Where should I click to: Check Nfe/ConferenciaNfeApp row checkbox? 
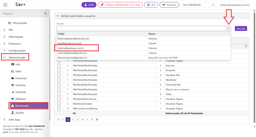pos(59,109)
